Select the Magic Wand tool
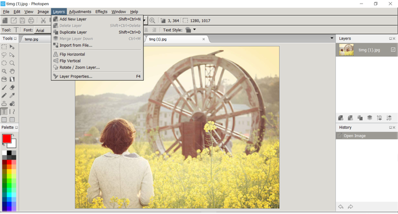398x214 pixels. (x=4, y=71)
